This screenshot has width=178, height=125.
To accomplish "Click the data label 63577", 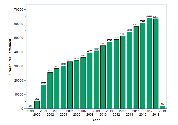I will pos(156,17).
